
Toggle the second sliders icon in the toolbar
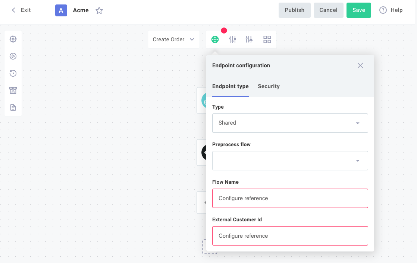[249, 39]
